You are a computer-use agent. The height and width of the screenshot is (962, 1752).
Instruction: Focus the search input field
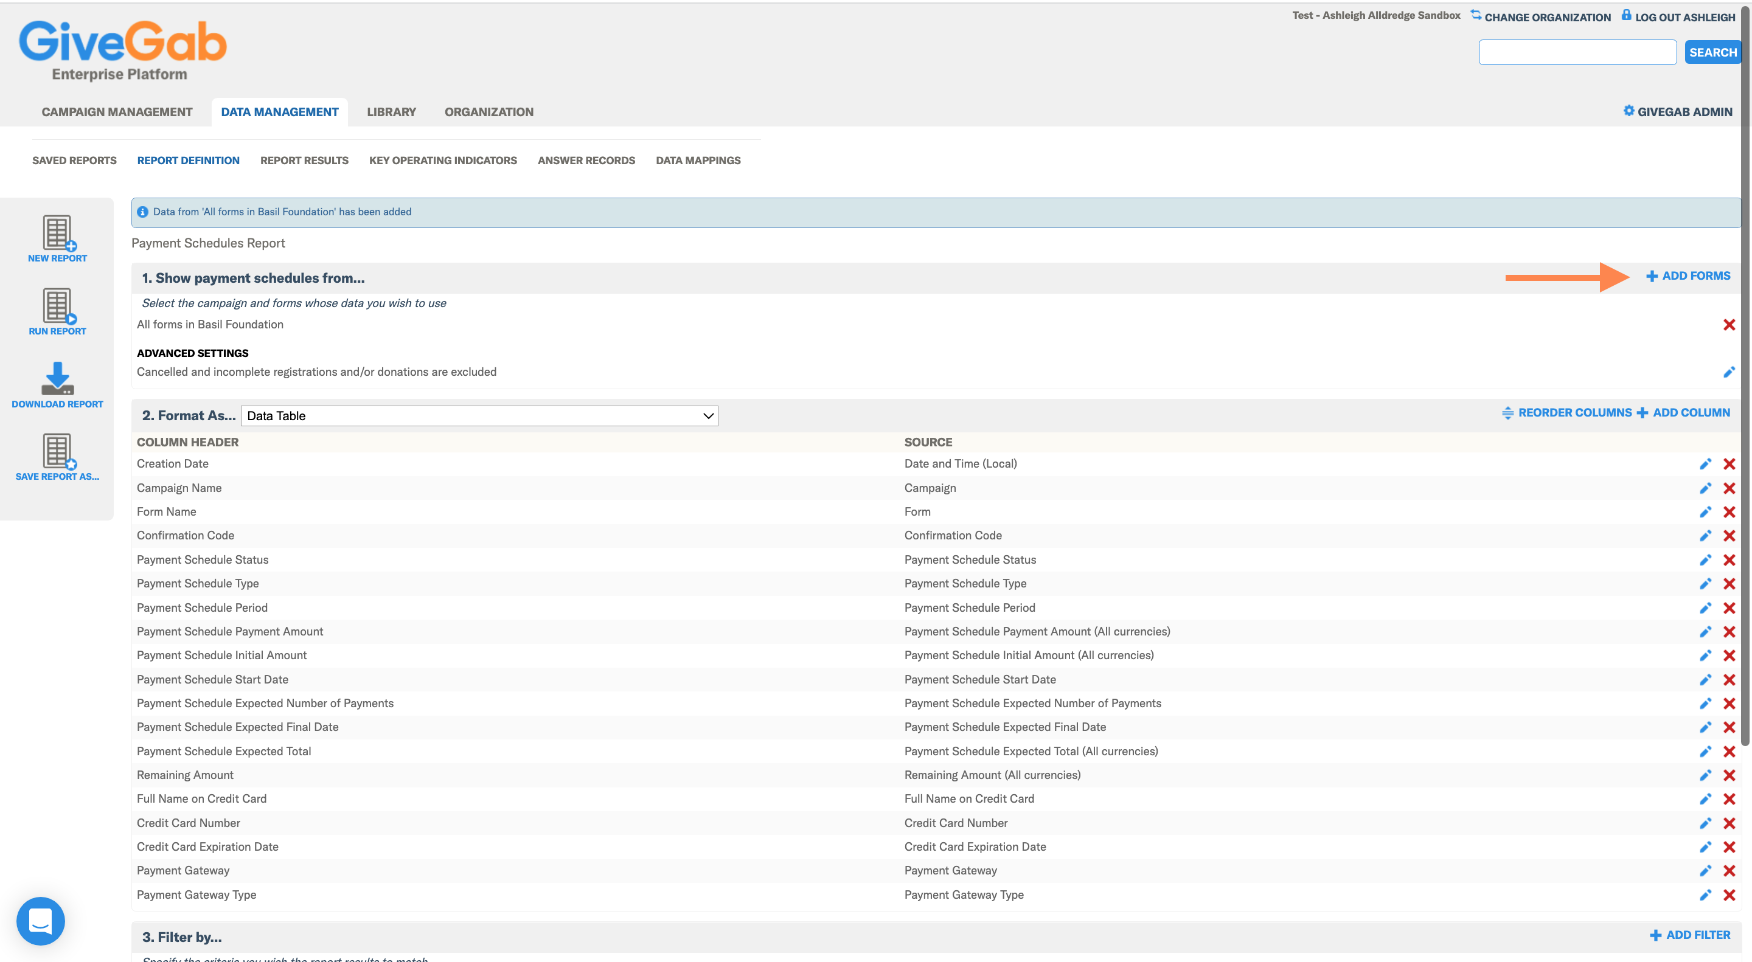[x=1577, y=52]
